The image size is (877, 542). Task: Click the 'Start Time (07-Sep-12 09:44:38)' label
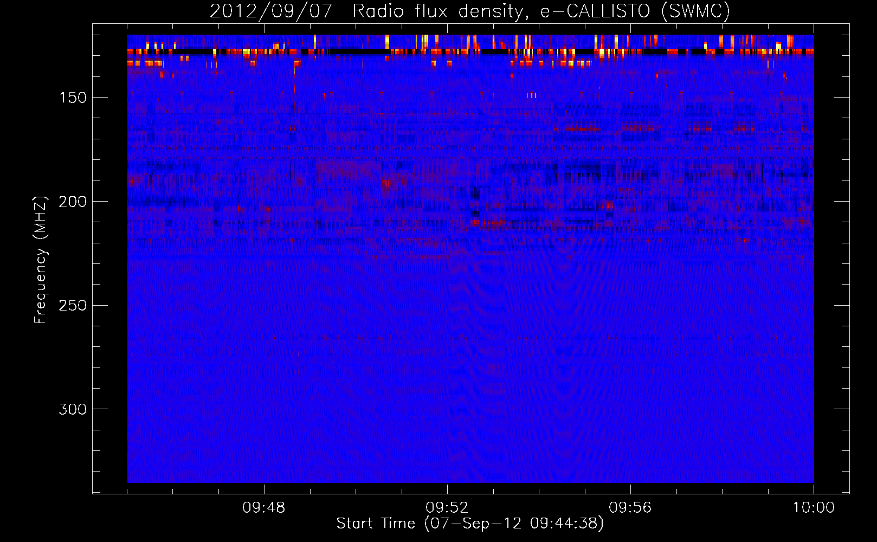point(470,524)
